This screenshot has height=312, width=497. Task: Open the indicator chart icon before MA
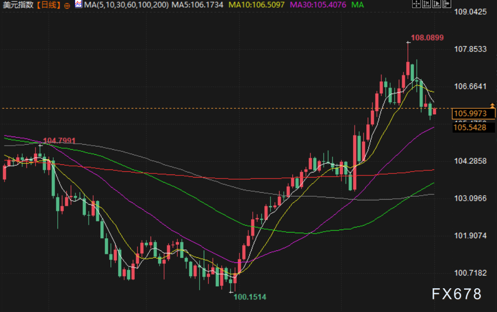(x=79, y=5)
